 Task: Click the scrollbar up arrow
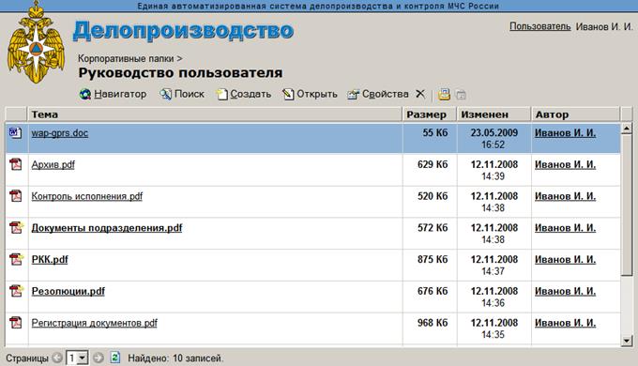tap(627, 129)
